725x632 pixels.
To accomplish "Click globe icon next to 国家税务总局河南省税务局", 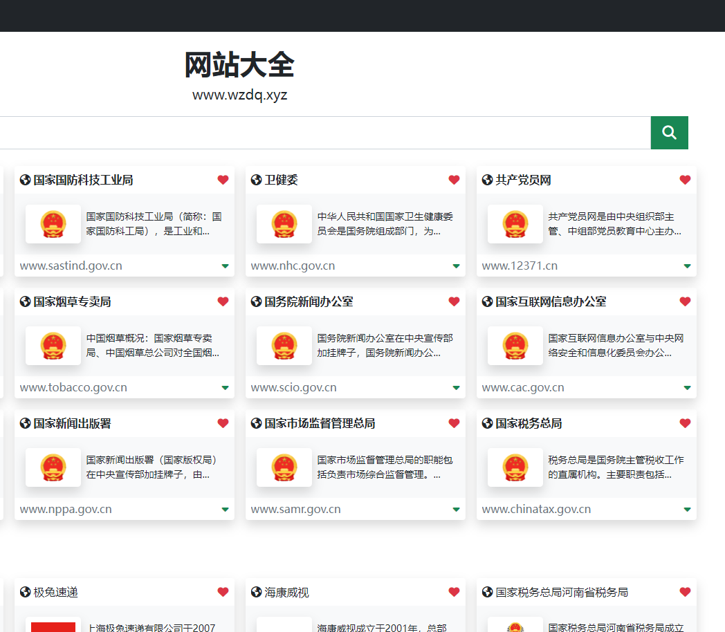I will coord(487,592).
